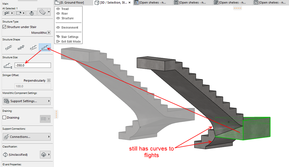This screenshot has width=289, height=167.
Task: Click the Stair Settings icon
Action: coord(58,37)
